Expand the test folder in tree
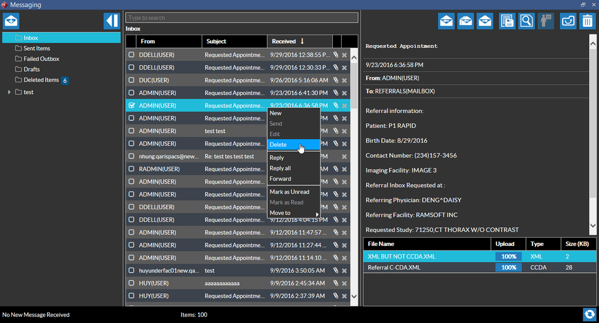Screen dimensions: 599x323 click(x=9, y=92)
